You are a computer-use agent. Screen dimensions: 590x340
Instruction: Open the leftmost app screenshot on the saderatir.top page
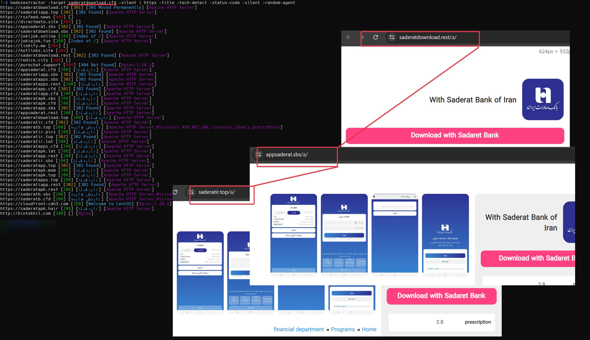[x=200, y=272]
